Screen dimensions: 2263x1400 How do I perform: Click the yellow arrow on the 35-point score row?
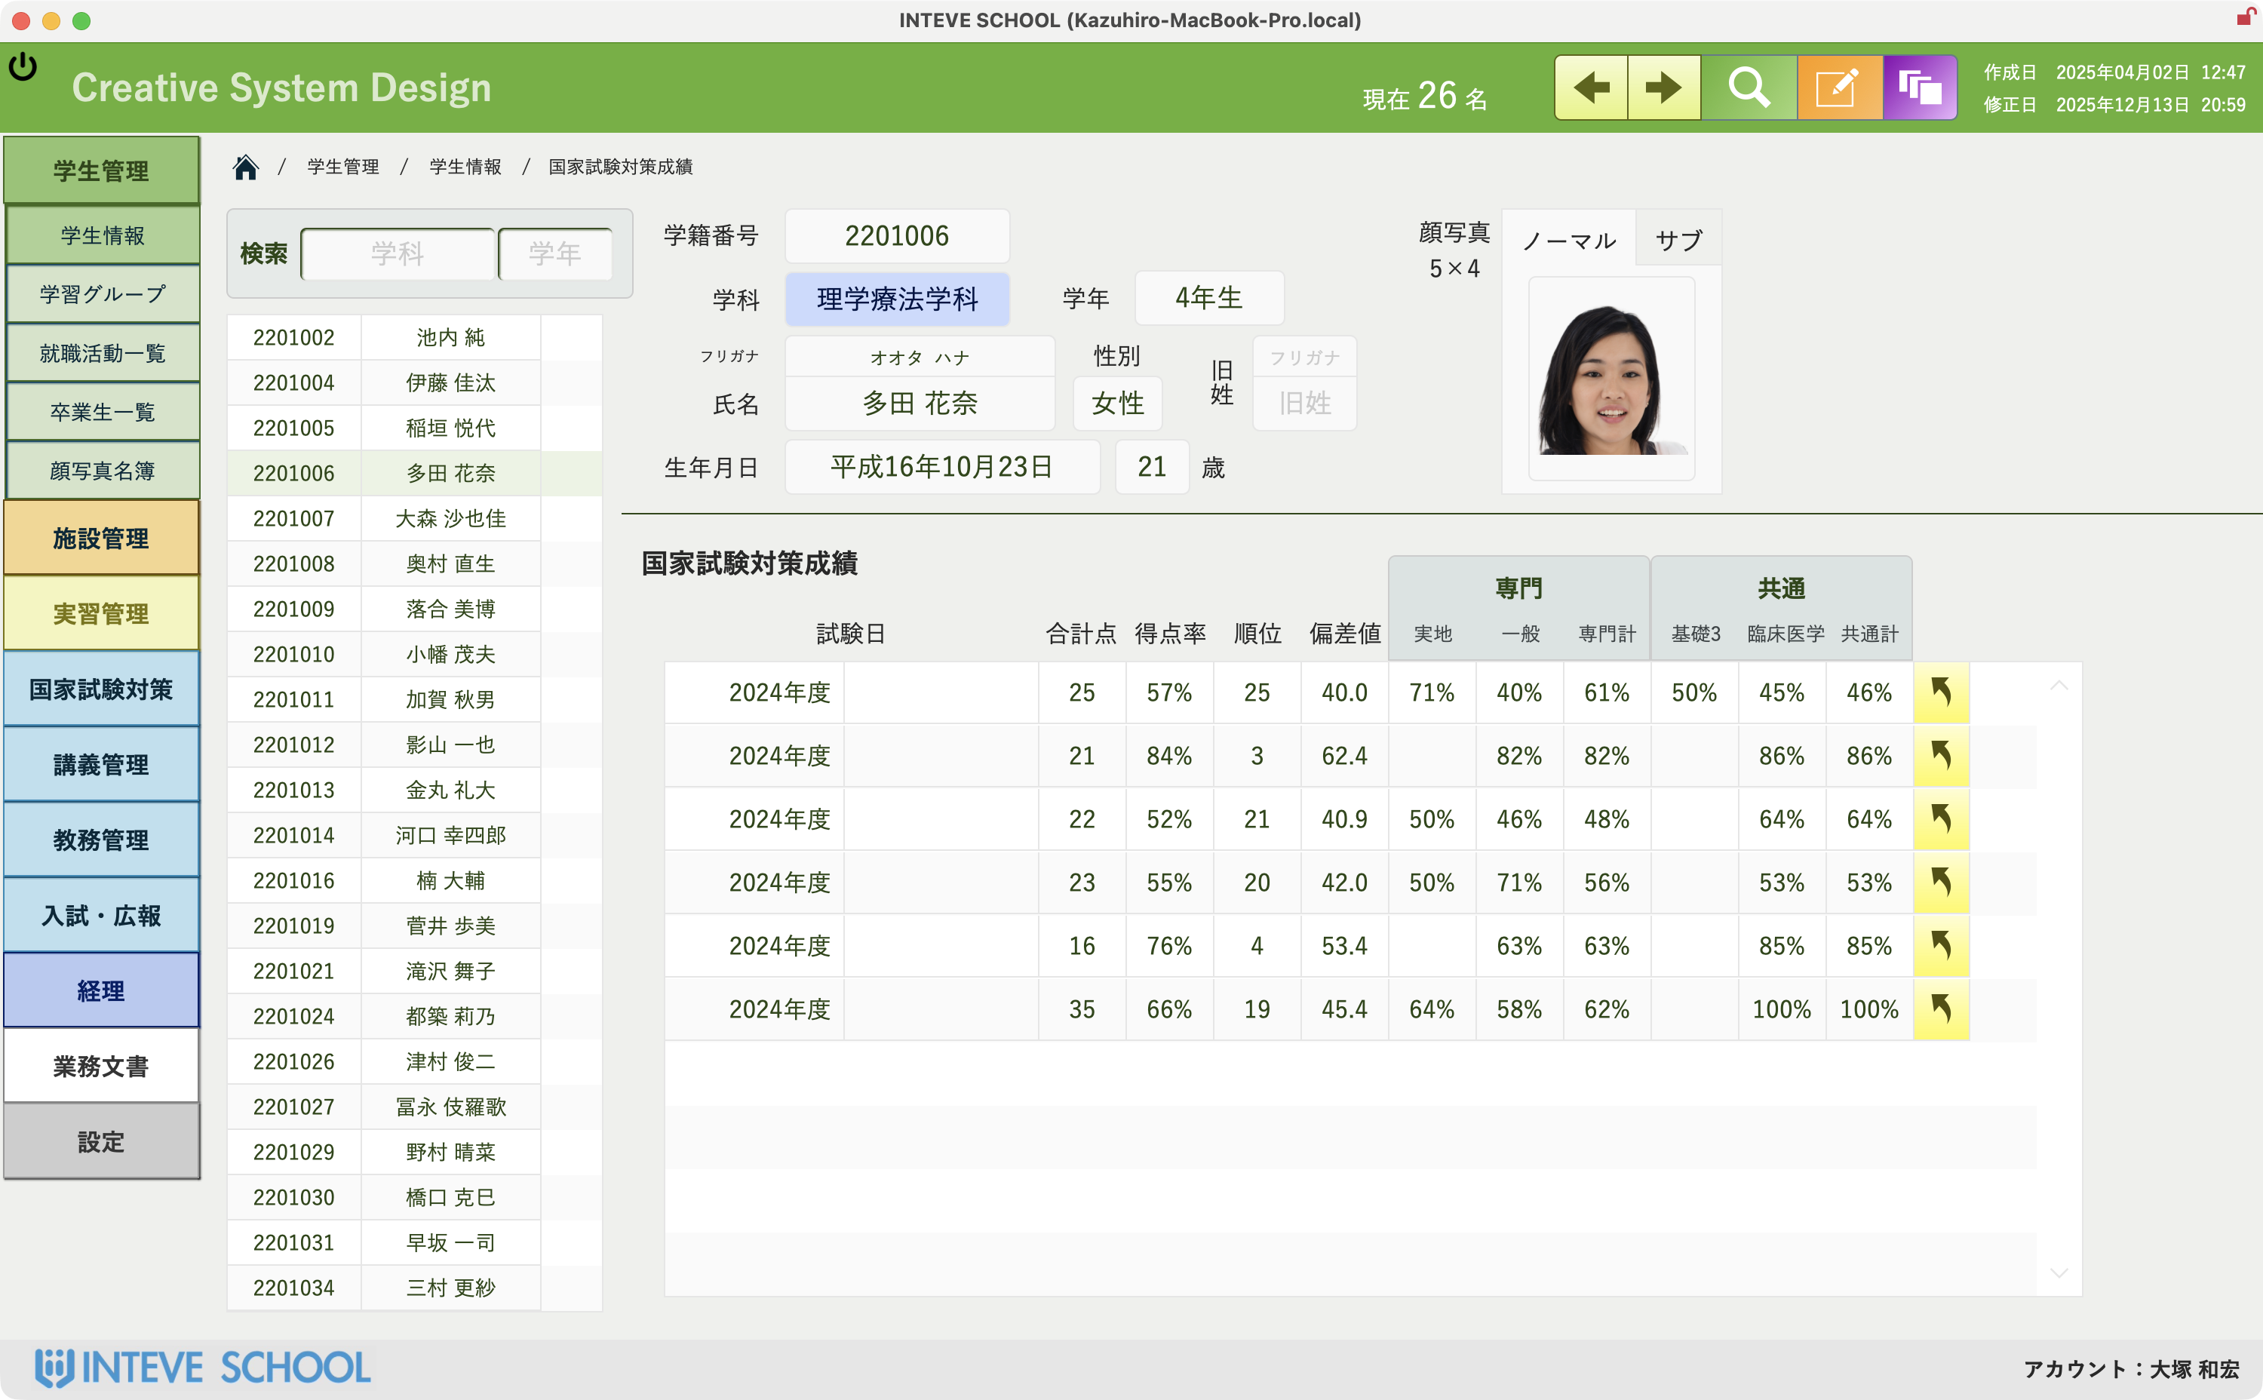pyautogui.click(x=1942, y=1009)
